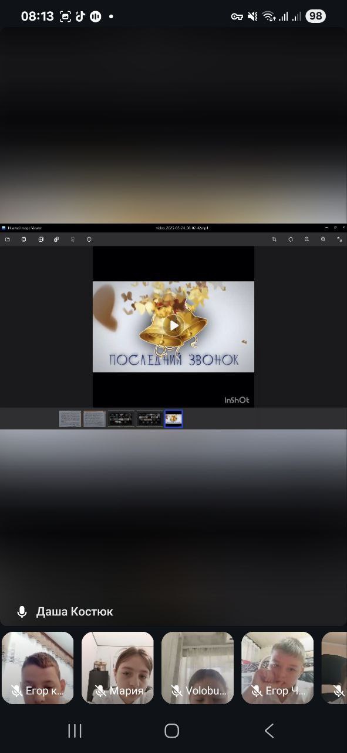Click the save icon in viewer toolbar

24,239
